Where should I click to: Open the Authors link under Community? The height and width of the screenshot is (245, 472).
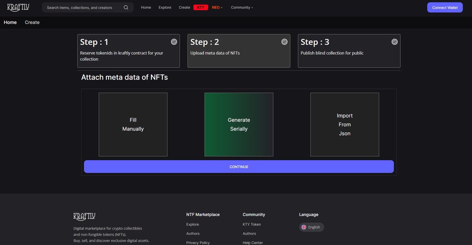(249, 234)
